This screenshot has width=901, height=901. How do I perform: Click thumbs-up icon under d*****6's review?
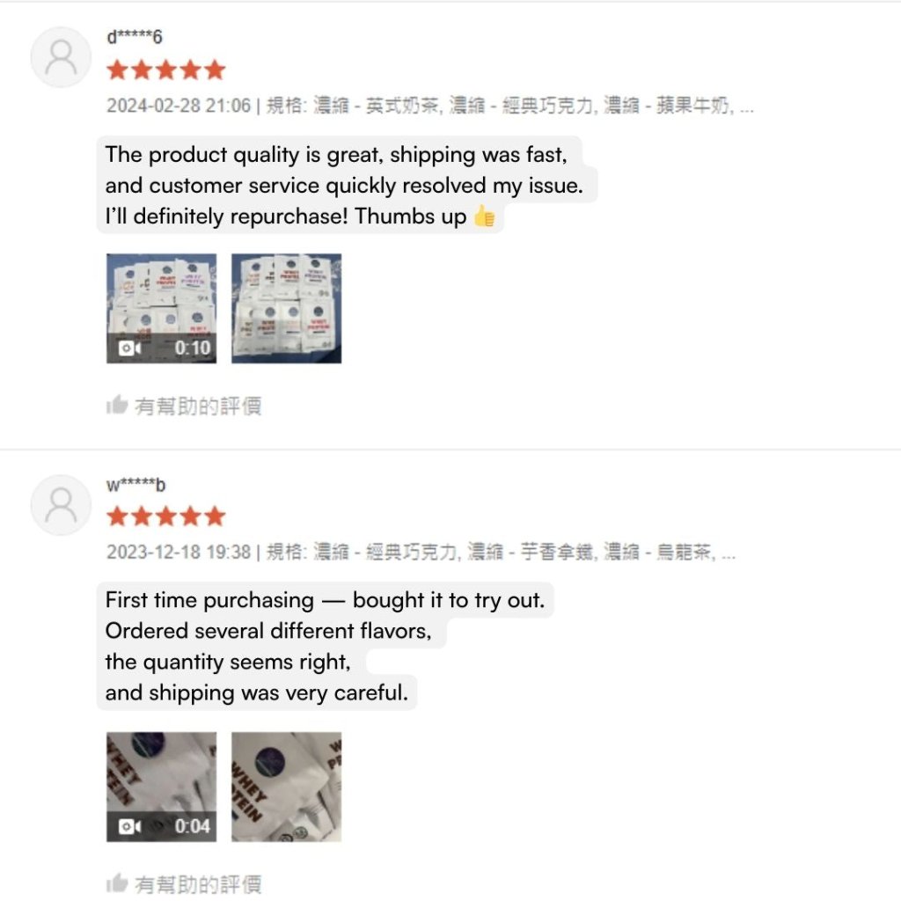(116, 405)
